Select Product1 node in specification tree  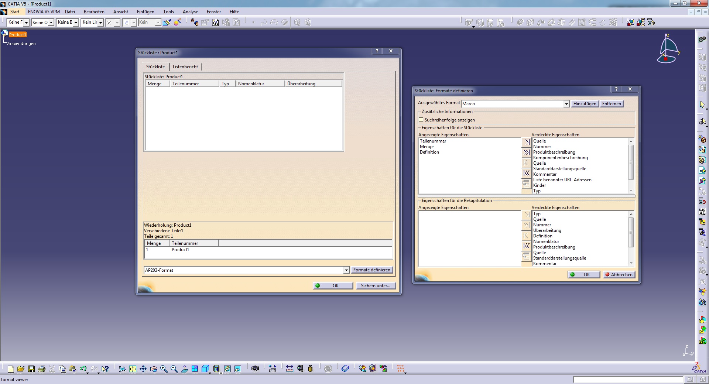click(18, 35)
